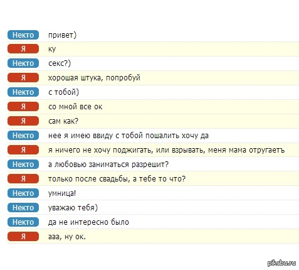Click the Я badge beside 'хорошая штука, попробуй'
The height and width of the screenshot is (270, 299).
pos(23,78)
